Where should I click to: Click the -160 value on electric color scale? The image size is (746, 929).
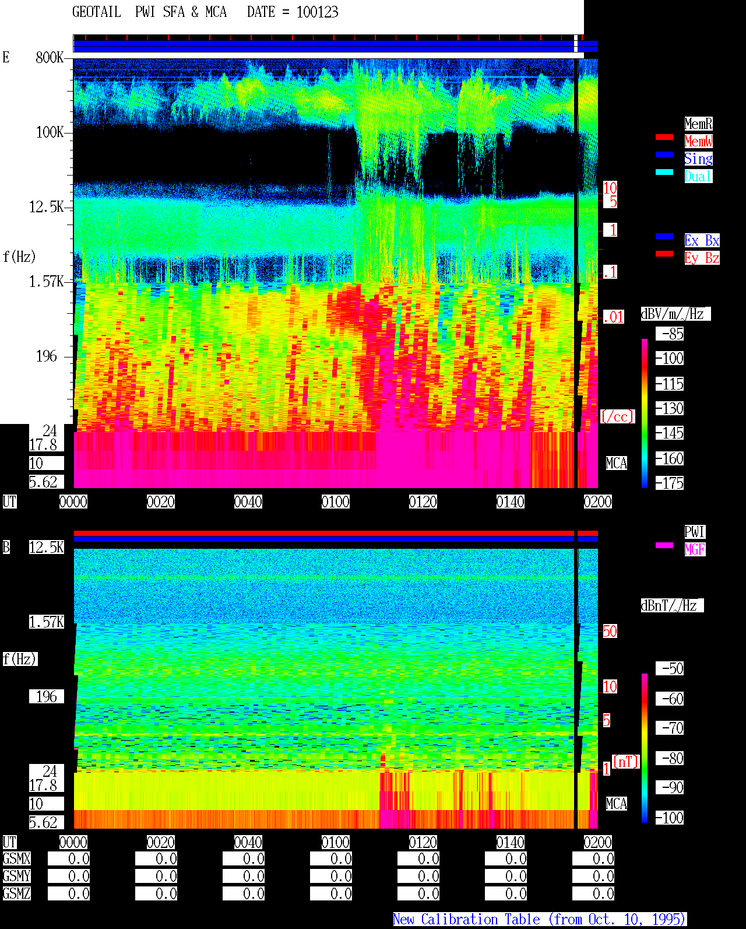(670, 458)
